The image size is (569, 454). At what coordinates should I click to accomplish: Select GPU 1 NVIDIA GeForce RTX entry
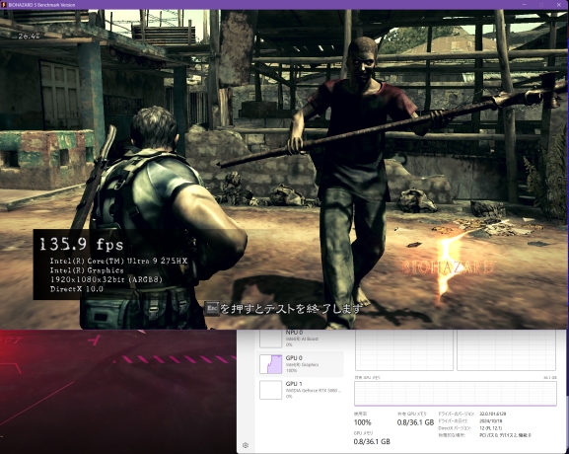pyautogui.click(x=300, y=390)
